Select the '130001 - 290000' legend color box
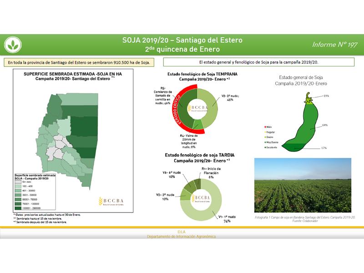This screenshot has height=273, width=364. [x=18, y=208]
